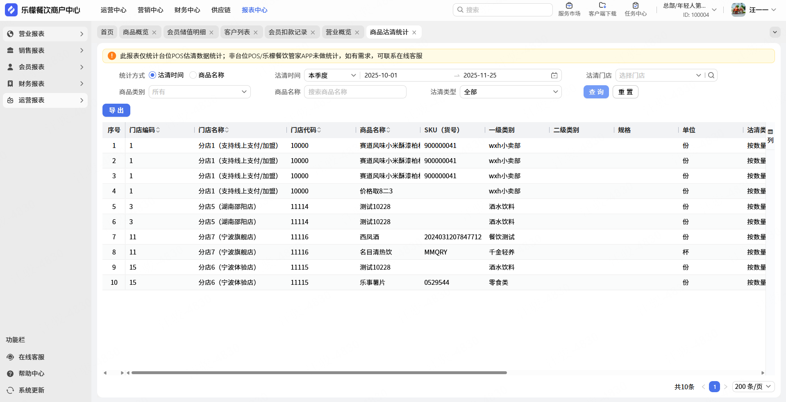This screenshot has height=402, width=786.
Task: Select the 商品名称 radio option
Action: [x=193, y=75]
